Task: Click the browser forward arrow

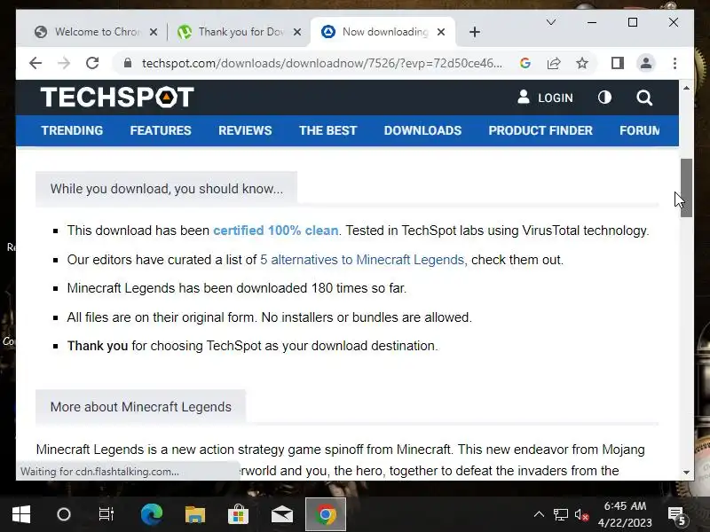Action: point(64,63)
